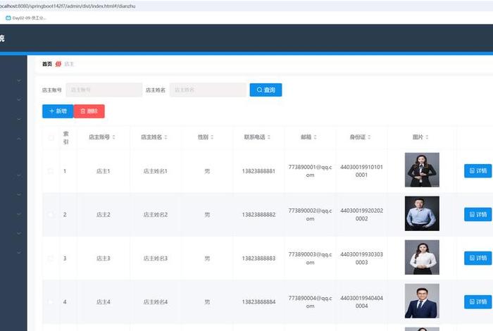This screenshot has width=493, height=331.
Task: Sort table by 店主账号 column sort icon
Action: click(114, 137)
